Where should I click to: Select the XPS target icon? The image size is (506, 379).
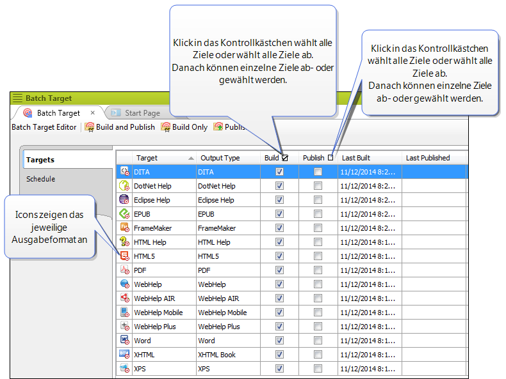tap(124, 368)
